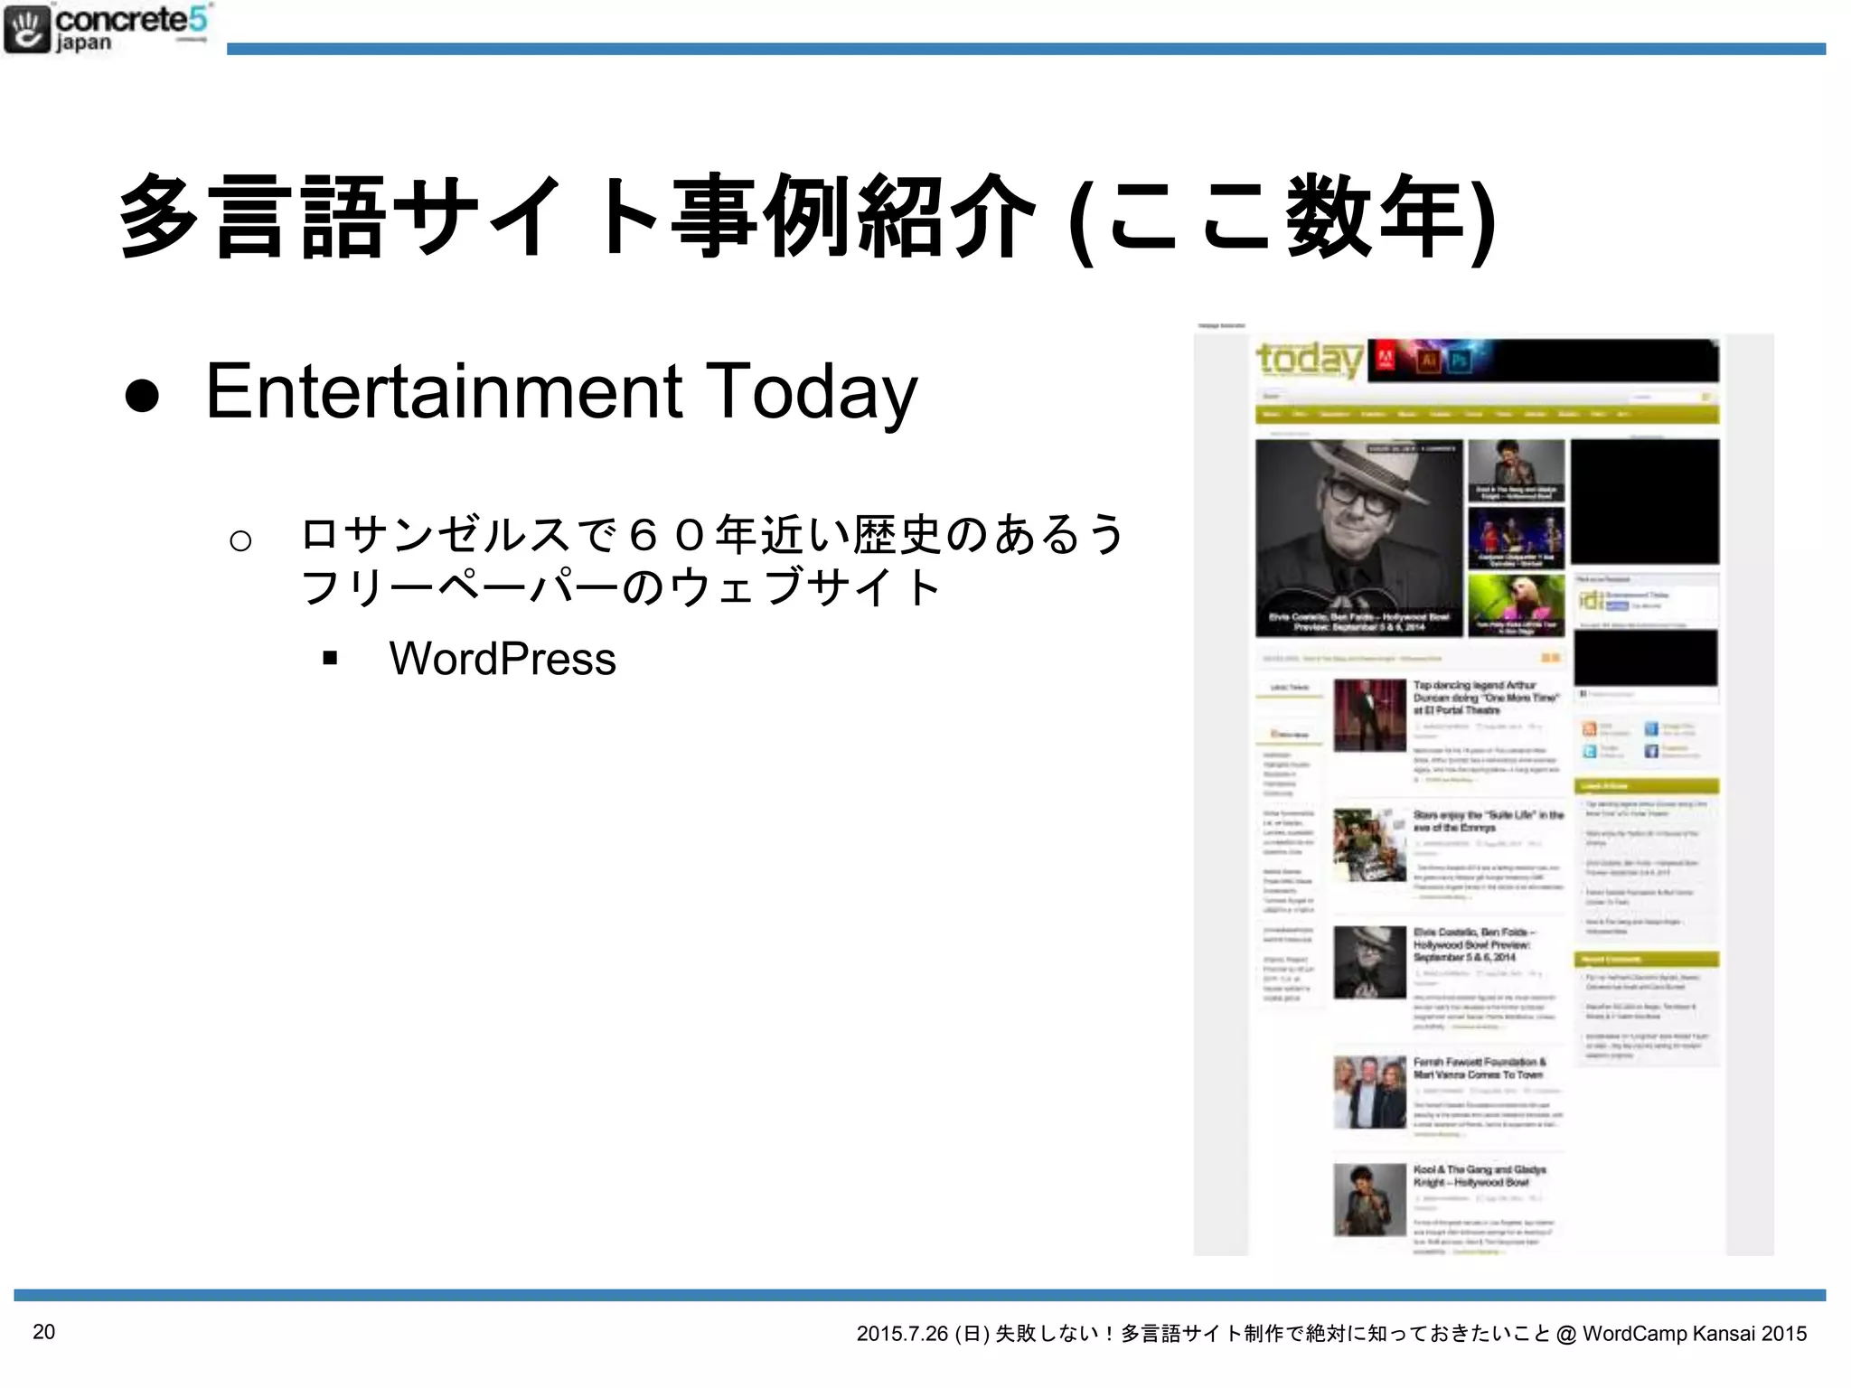
Task: Click the search button icon beside the search field
Action: point(1706,397)
